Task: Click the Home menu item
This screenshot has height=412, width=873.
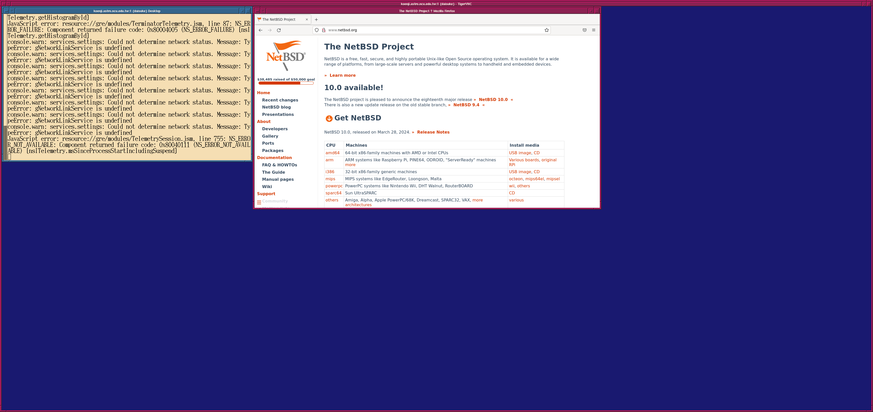Action: click(x=264, y=92)
